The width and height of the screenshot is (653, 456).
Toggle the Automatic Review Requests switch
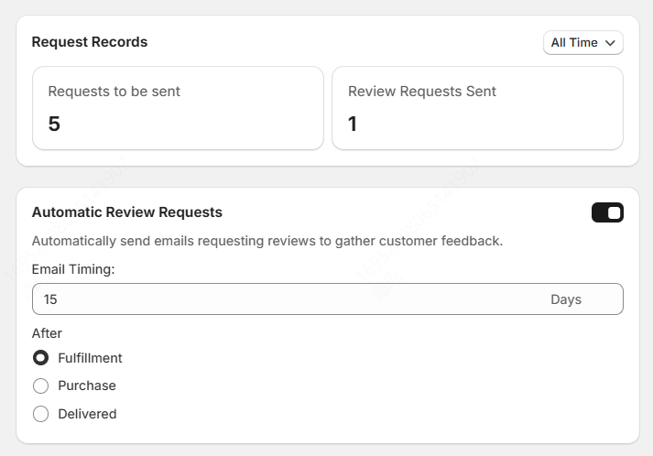607,212
